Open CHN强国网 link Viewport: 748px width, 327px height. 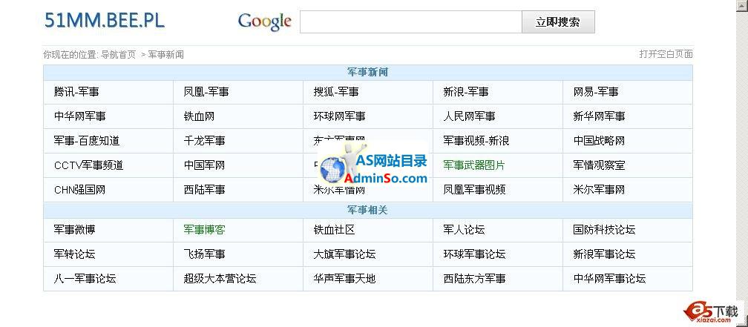(79, 190)
